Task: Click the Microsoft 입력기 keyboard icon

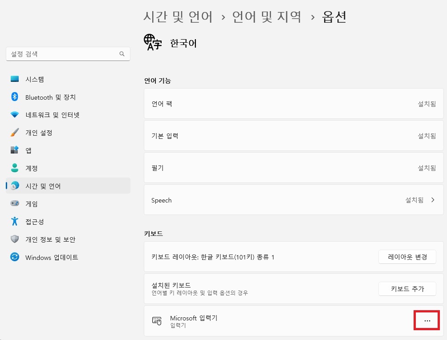Action: [x=157, y=320]
